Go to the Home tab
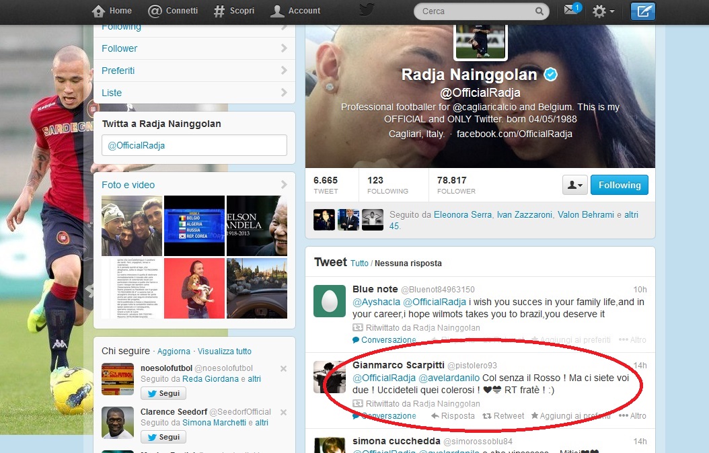 pos(112,11)
